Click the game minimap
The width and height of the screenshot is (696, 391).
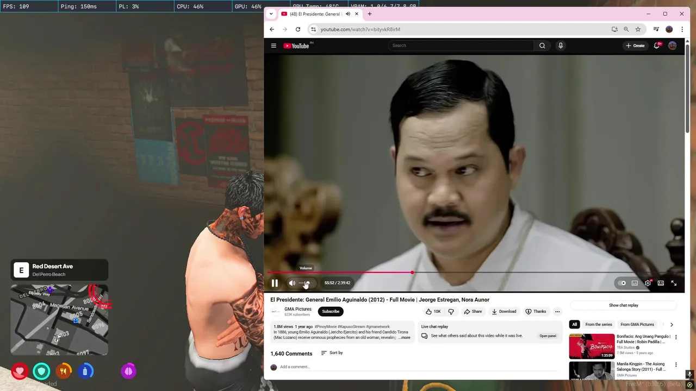coord(59,320)
